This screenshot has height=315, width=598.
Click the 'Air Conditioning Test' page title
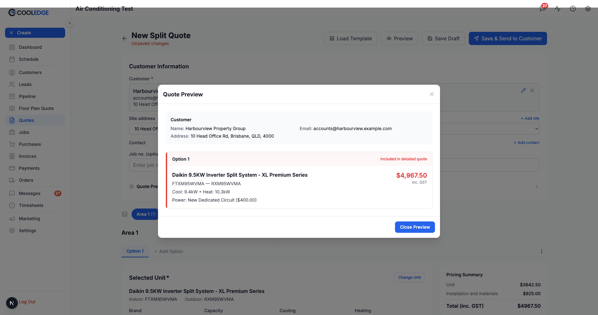tap(104, 9)
